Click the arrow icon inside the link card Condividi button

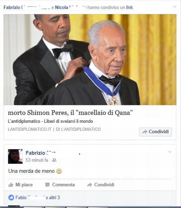click(x=145, y=132)
